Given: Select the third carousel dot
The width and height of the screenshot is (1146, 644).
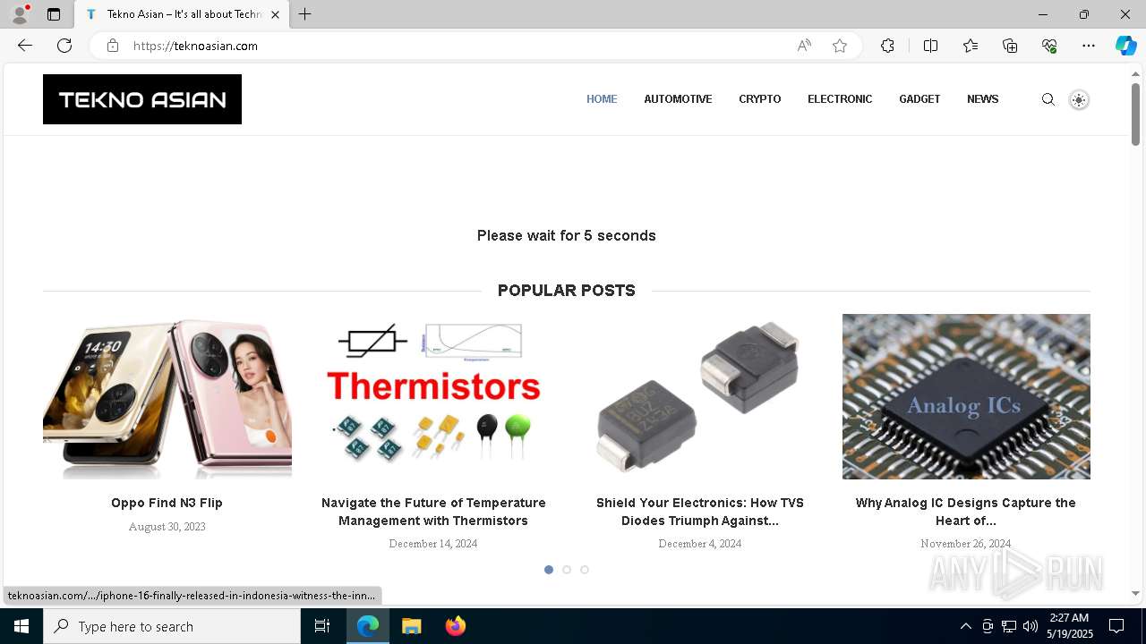Looking at the screenshot, I should [585, 570].
